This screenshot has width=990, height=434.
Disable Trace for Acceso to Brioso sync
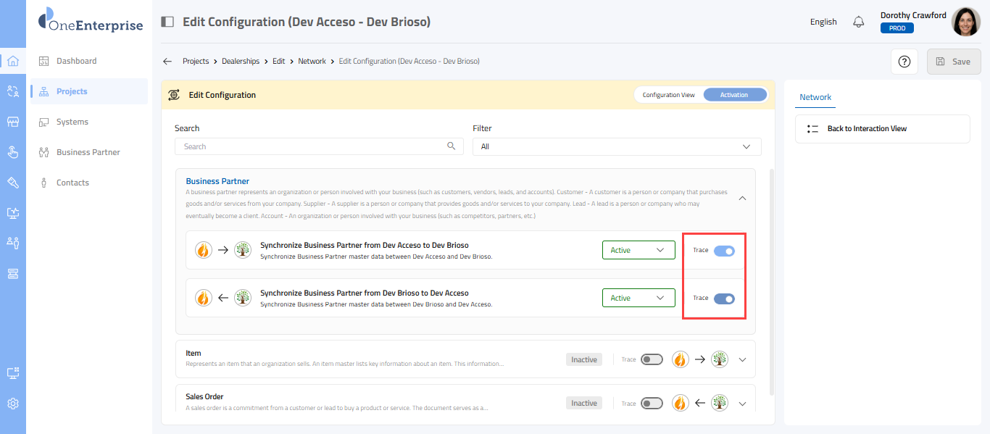click(724, 251)
